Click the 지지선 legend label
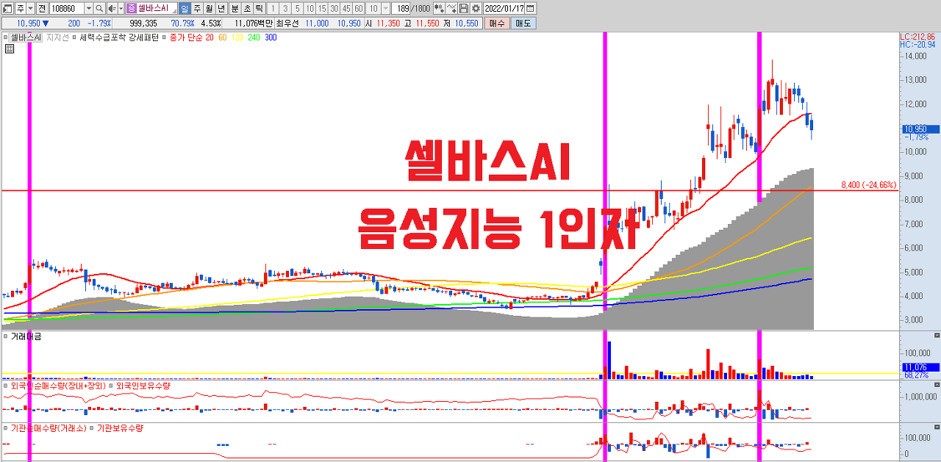 point(57,37)
